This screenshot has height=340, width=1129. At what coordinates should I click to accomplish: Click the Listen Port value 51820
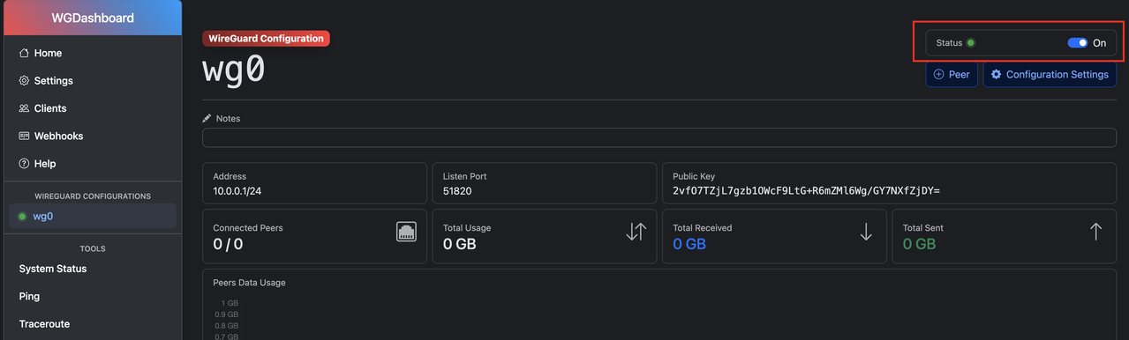[458, 191]
